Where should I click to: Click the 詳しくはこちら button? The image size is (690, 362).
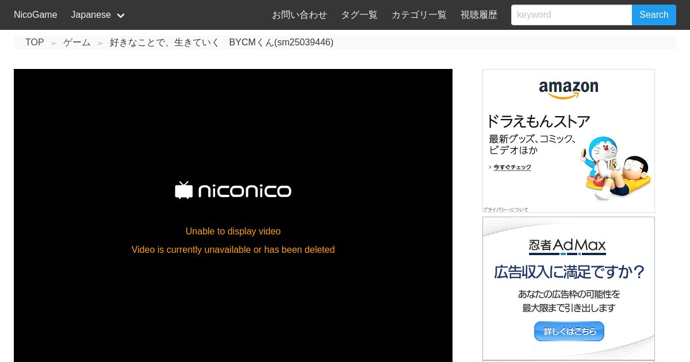569,331
